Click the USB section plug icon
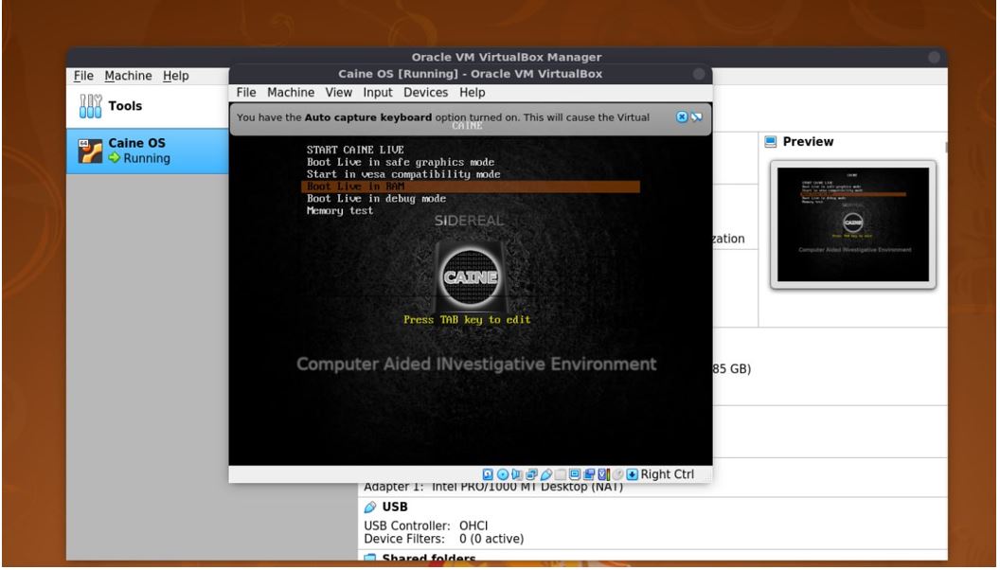The image size is (1000, 570). point(370,507)
